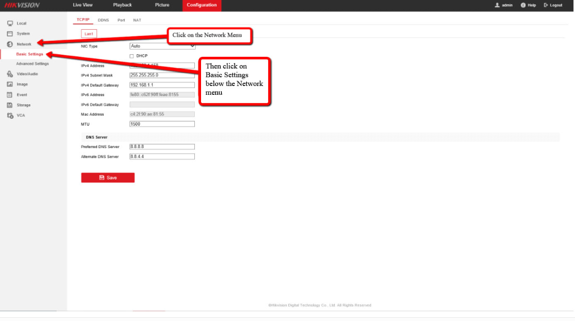
Task: Click the Image icon in sidebar
Action: [x=9, y=84]
